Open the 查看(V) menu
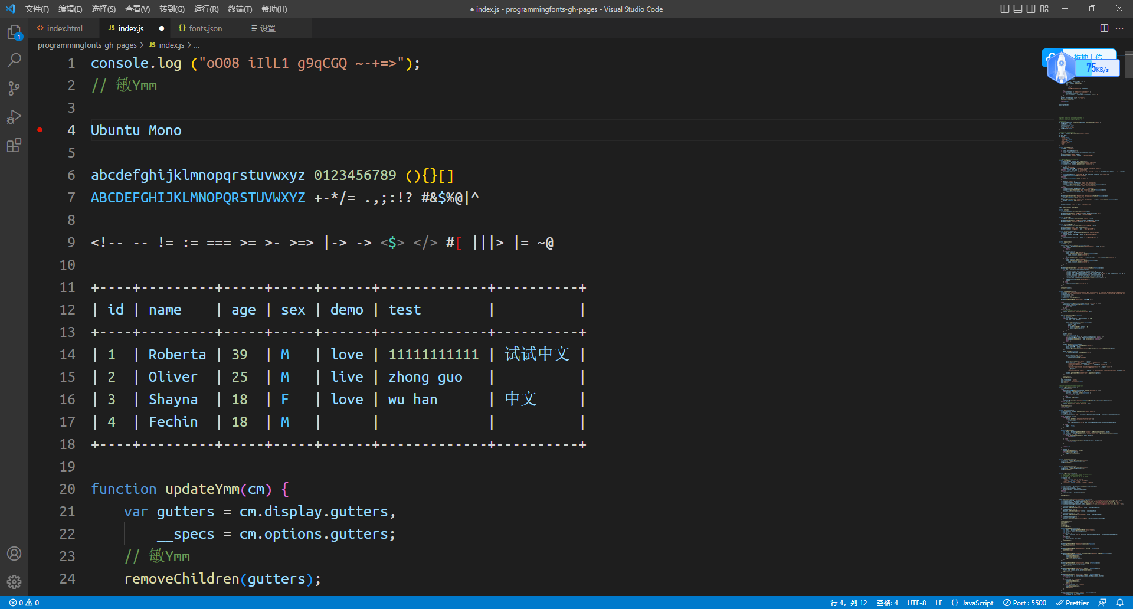Image resolution: width=1133 pixels, height=609 pixels. (137, 9)
